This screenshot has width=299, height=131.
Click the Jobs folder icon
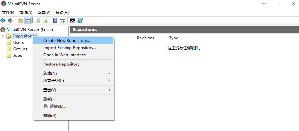9,55
